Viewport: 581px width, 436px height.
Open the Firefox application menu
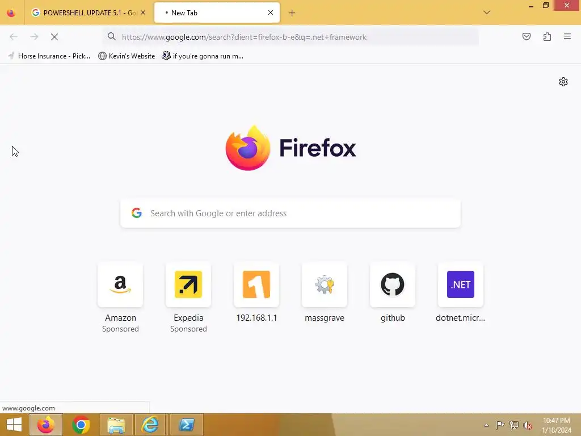(x=567, y=36)
